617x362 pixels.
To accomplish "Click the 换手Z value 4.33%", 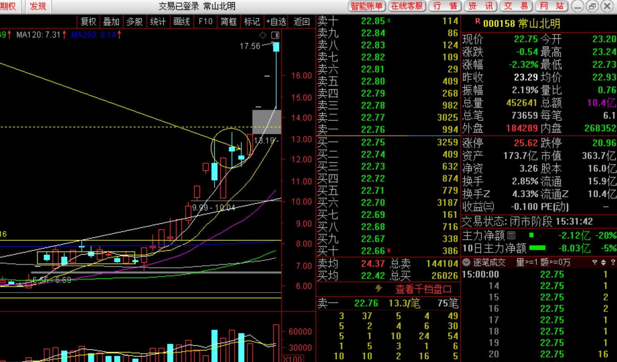I will pyautogui.click(x=525, y=194).
